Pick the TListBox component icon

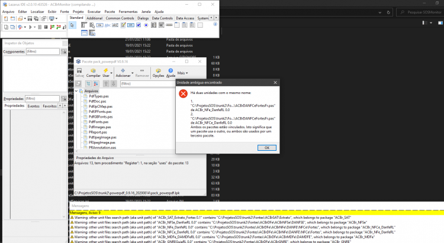(154, 25)
